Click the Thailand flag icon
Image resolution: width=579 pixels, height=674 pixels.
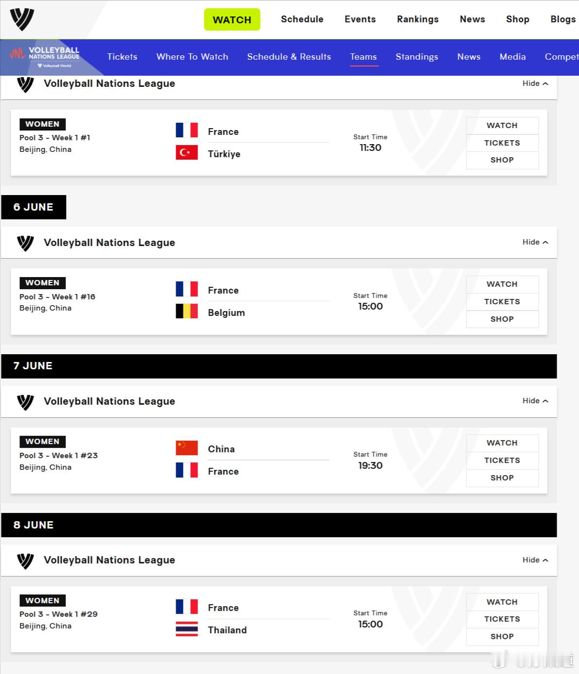[x=187, y=629]
